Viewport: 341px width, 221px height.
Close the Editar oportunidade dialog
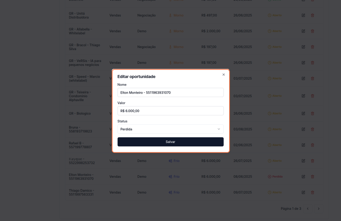223,75
